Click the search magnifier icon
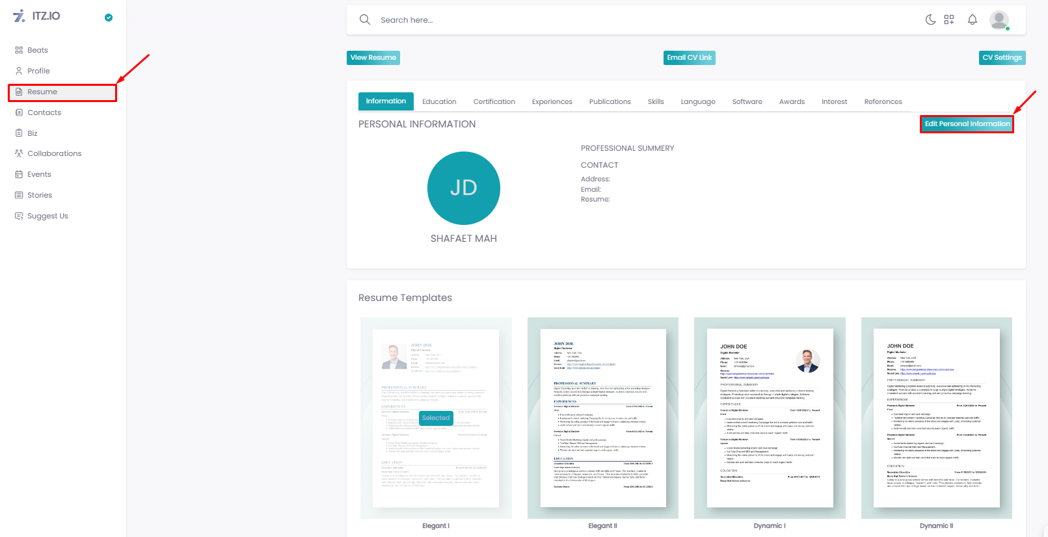1048x537 pixels. click(365, 20)
